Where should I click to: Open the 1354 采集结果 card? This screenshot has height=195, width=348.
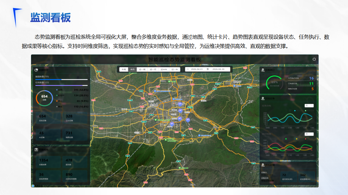click(x=48, y=162)
